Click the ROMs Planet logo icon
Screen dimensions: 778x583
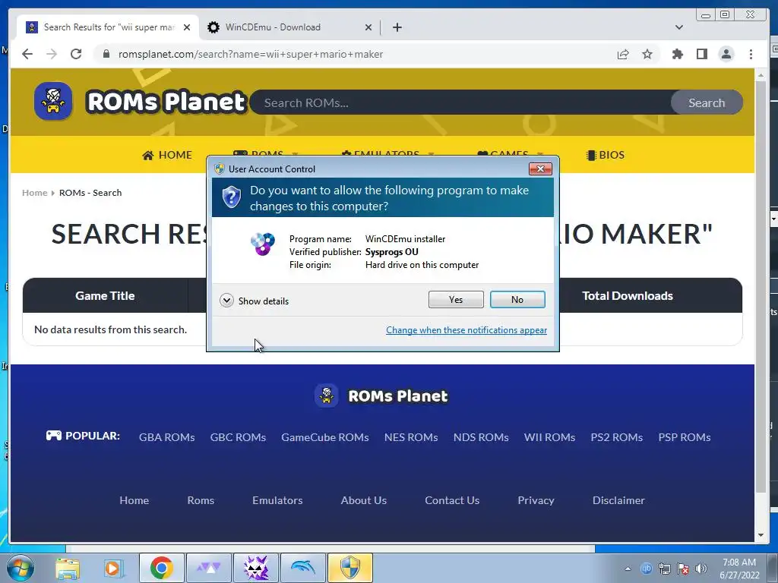54,101
